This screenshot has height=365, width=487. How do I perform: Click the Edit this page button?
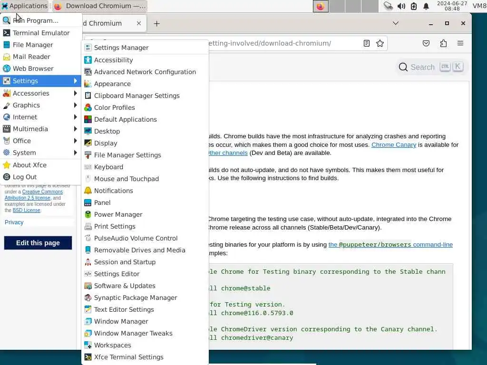(x=38, y=243)
